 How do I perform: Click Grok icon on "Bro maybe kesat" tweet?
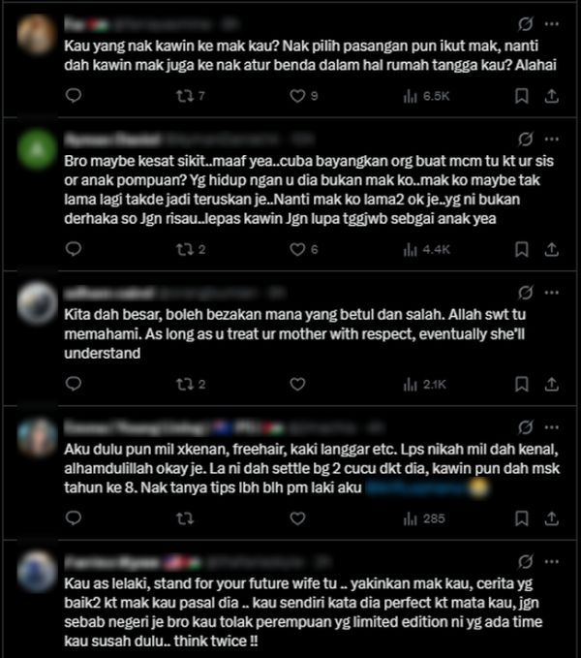point(525,139)
